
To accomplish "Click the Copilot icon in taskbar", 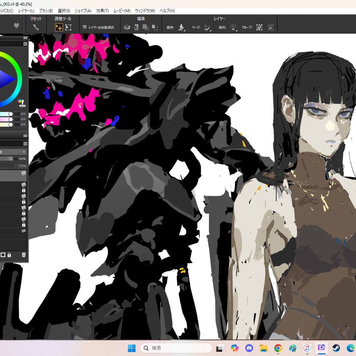I will click(x=235, y=348).
